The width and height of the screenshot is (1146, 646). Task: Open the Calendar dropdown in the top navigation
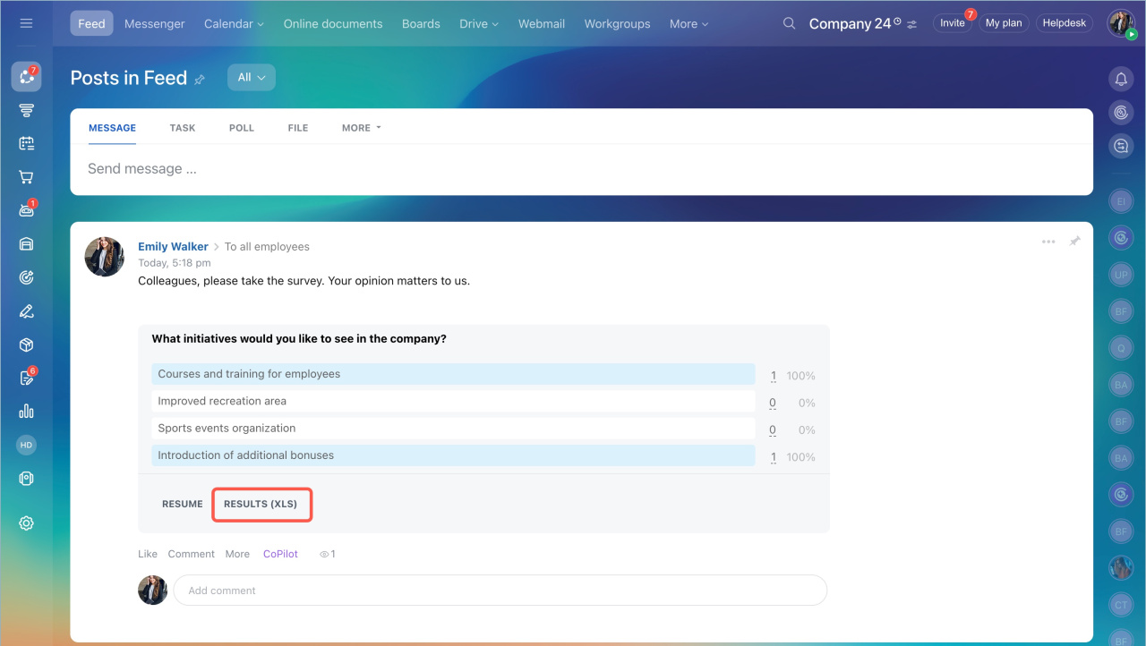tap(234, 24)
